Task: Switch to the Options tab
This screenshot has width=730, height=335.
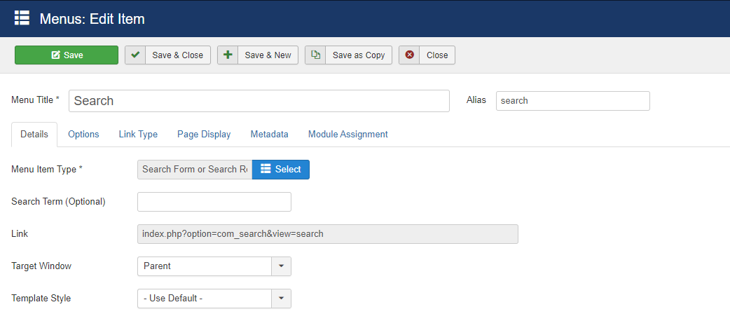Action: 83,135
